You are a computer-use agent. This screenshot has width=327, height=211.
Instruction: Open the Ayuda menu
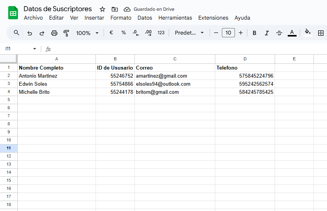coord(242,18)
